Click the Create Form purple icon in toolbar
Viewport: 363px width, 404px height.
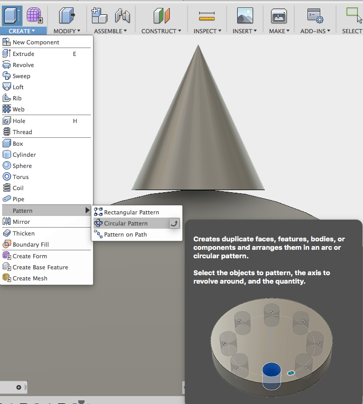tap(34, 15)
